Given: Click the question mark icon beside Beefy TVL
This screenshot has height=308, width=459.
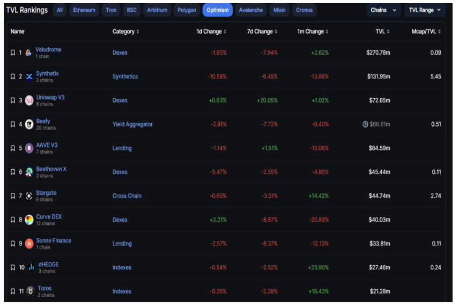Looking at the screenshot, I should coord(365,124).
